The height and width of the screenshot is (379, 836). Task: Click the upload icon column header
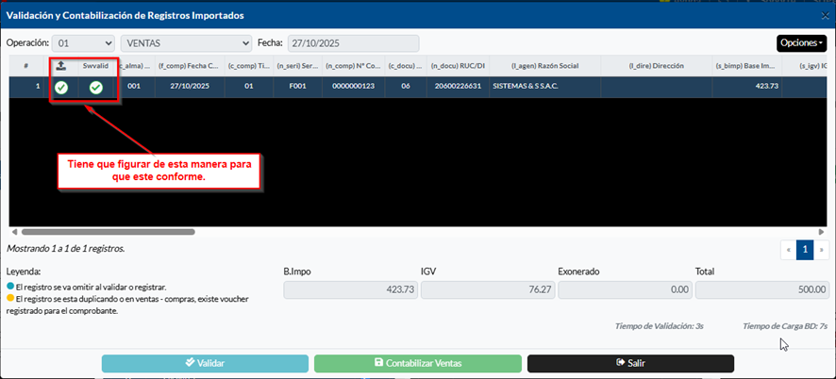click(61, 65)
